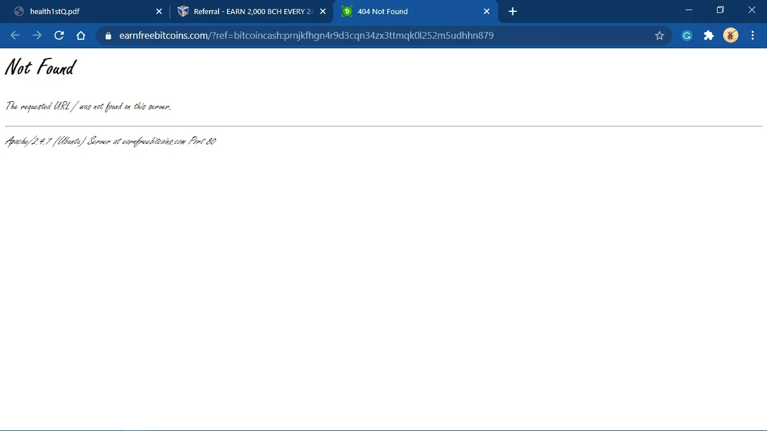Bookmark this page with the star icon
The width and height of the screenshot is (767, 431).
pyautogui.click(x=660, y=35)
